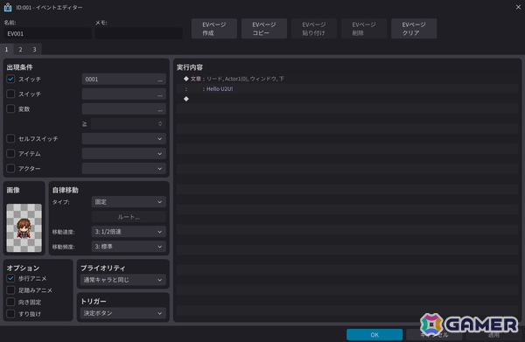Click the EVページ貼り付け button

click(314, 29)
